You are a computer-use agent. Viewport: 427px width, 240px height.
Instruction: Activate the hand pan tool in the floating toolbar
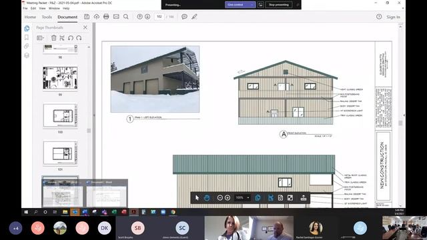click(207, 198)
